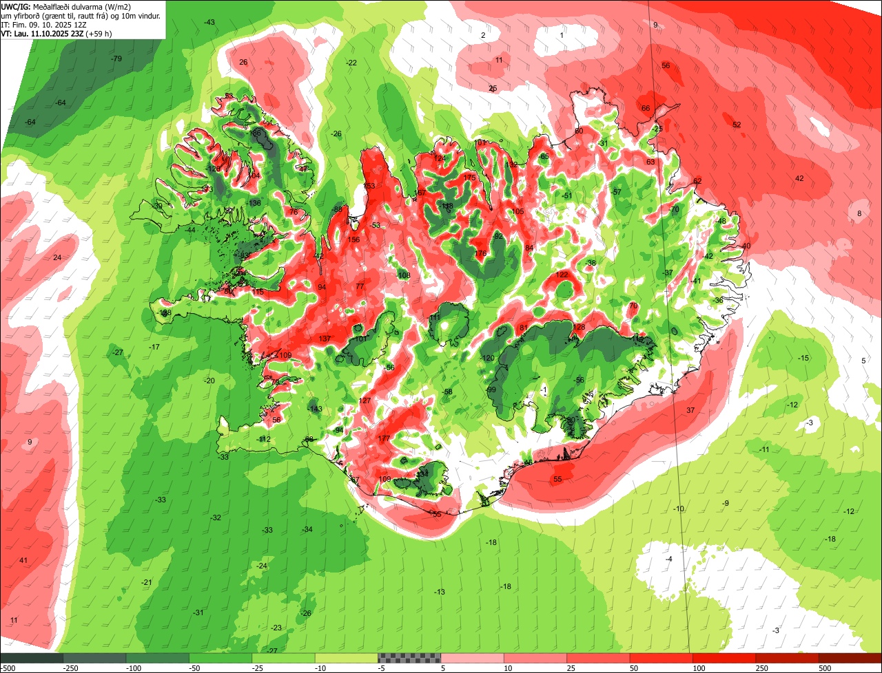882x673 pixels.
Task: Click the map value '176'
Action: [x=481, y=253]
